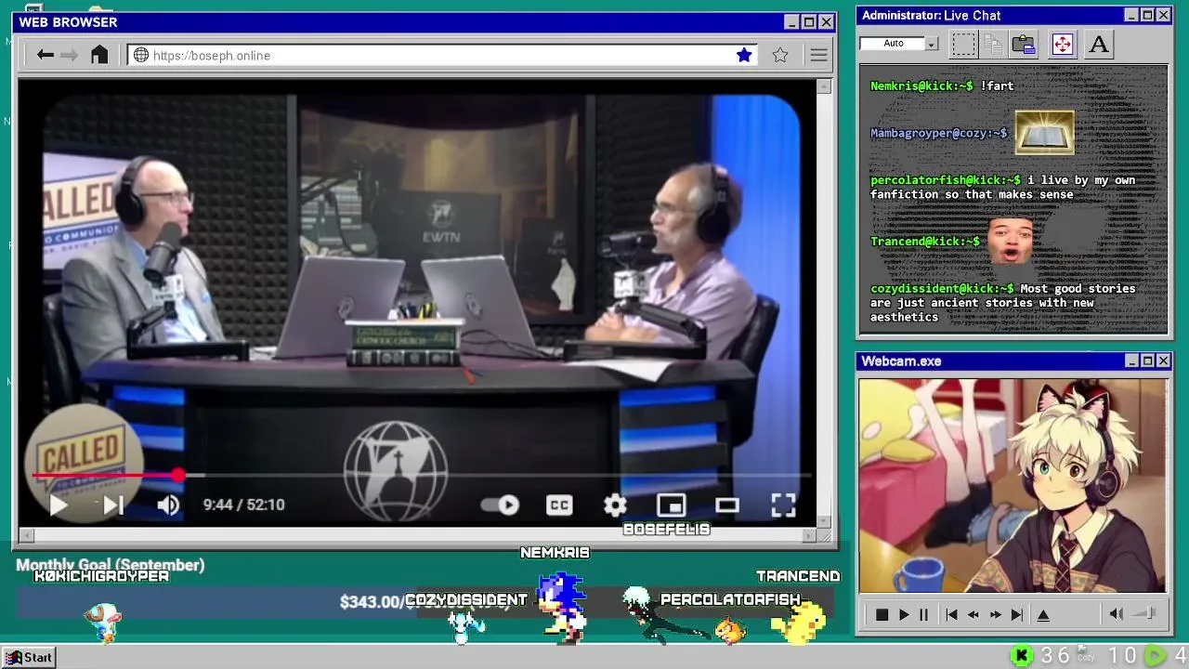
Task: Click the eject button in Webcam.exe
Action: tap(1043, 614)
